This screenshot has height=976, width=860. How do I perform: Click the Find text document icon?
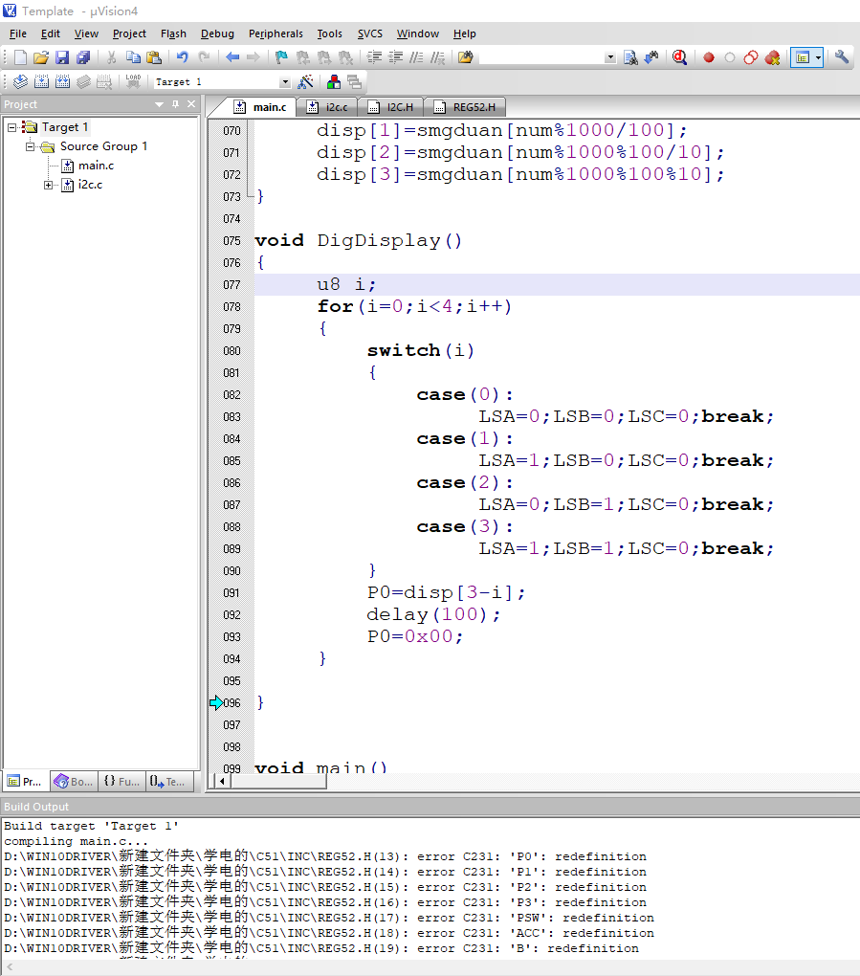[630, 57]
